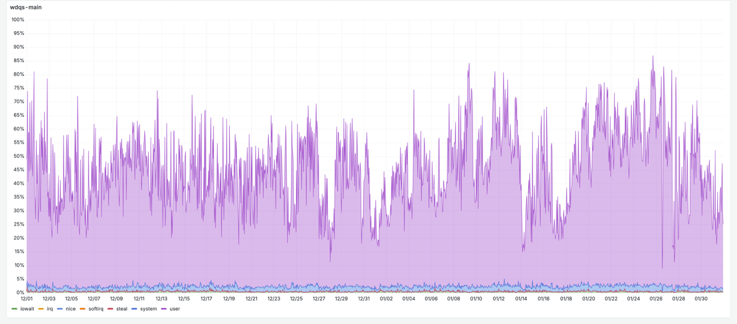Click the 01/06 date on the x-axis

coord(431,299)
